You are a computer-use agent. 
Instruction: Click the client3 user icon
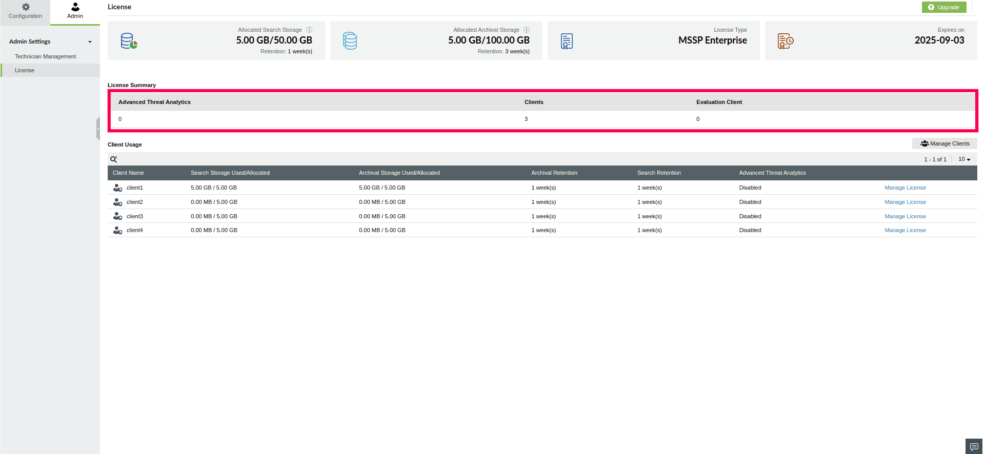(117, 216)
